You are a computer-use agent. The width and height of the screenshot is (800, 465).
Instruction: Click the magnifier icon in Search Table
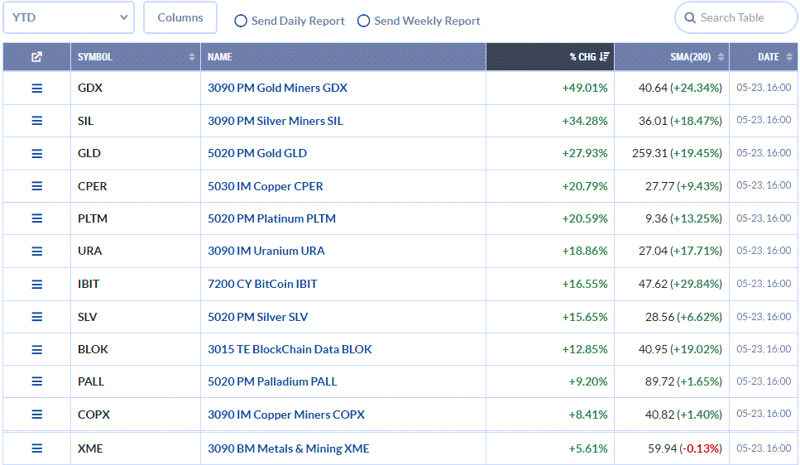[x=690, y=18]
